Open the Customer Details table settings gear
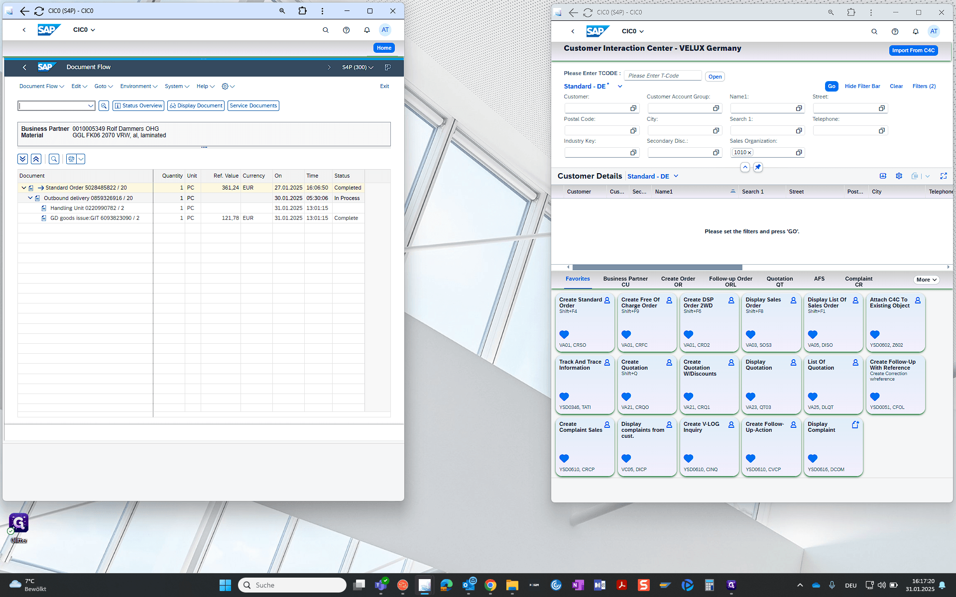The height and width of the screenshot is (597, 956). pos(899,176)
